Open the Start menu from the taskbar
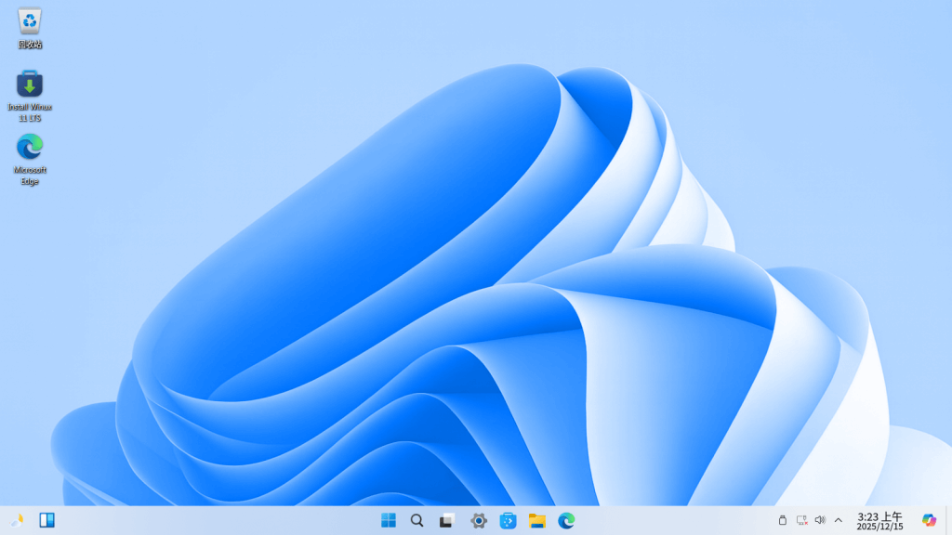 pyautogui.click(x=388, y=520)
